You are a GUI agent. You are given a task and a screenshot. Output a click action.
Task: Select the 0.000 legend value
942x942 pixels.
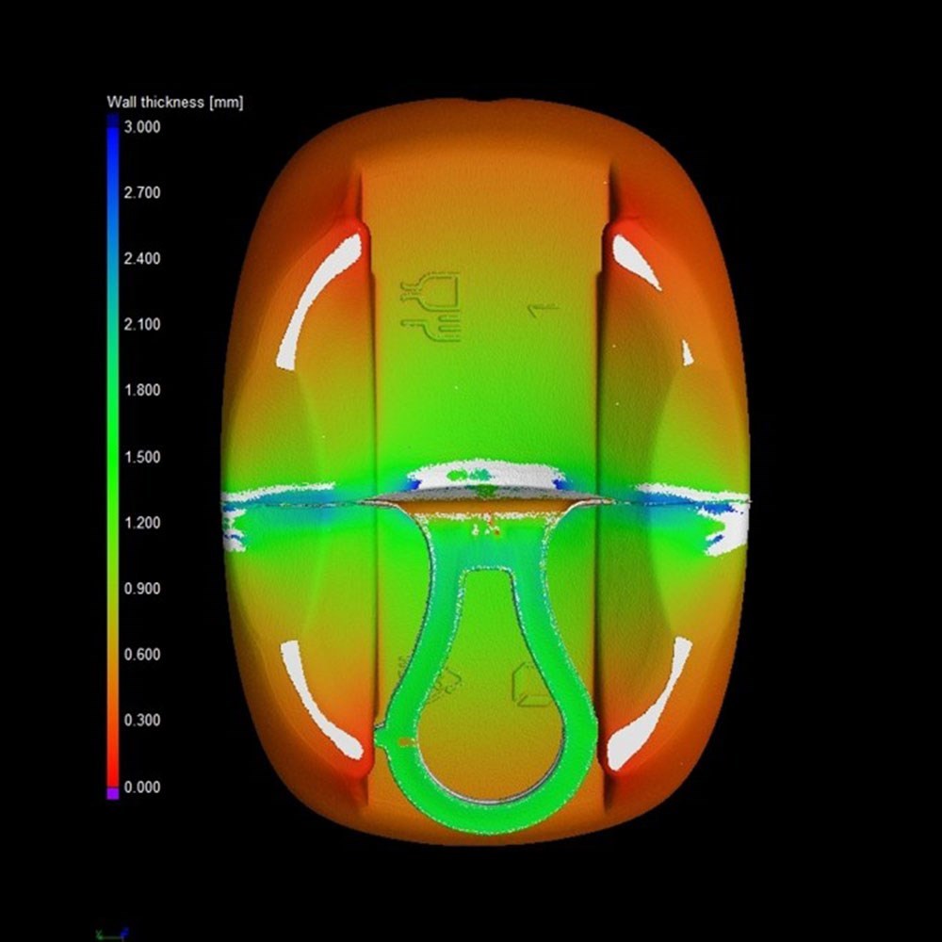tap(142, 787)
